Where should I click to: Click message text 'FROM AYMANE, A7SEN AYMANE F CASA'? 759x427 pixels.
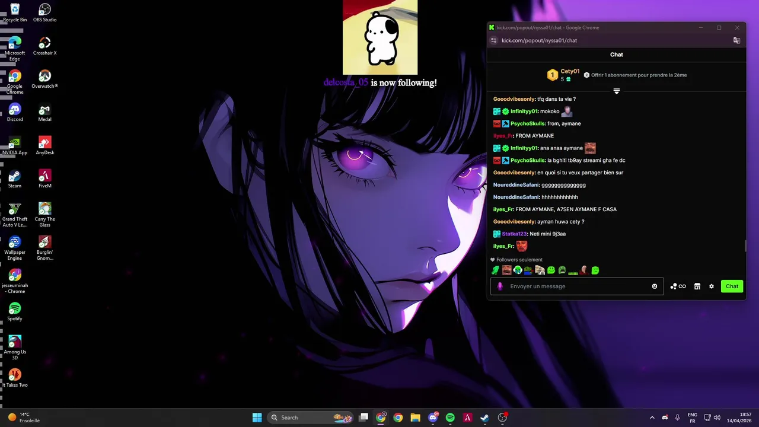pyautogui.click(x=566, y=209)
